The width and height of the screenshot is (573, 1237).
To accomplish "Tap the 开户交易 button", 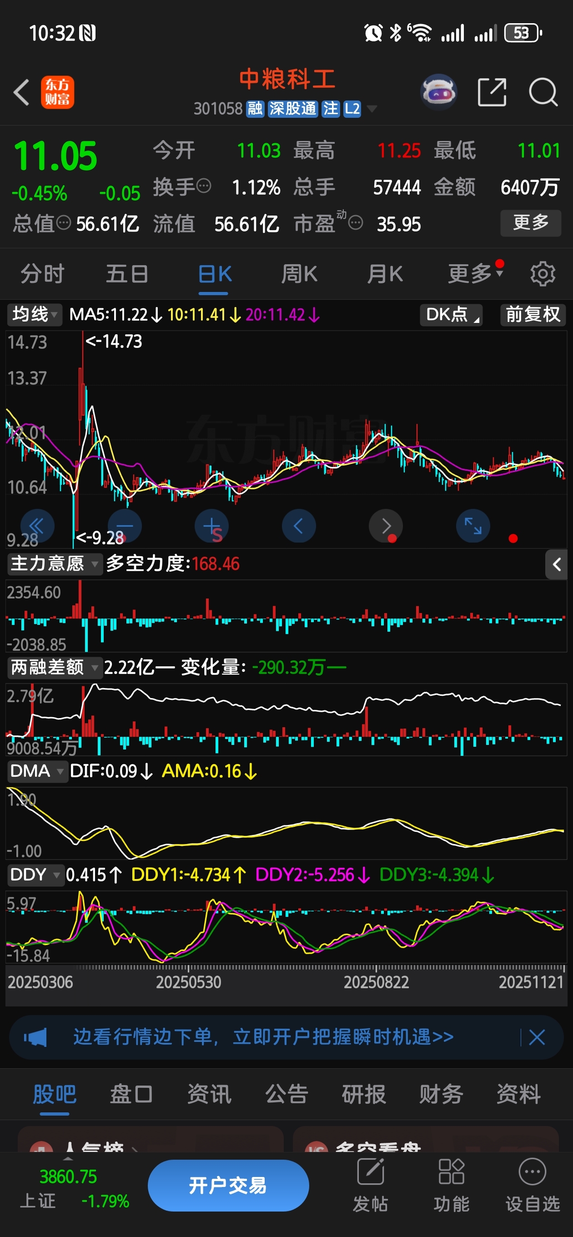I will click(x=228, y=1185).
